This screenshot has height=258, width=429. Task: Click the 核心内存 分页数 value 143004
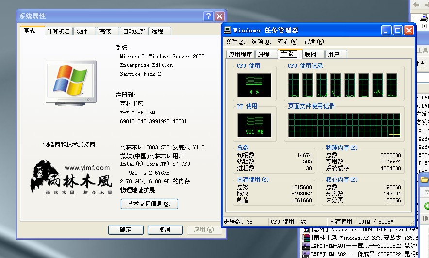coord(392,193)
